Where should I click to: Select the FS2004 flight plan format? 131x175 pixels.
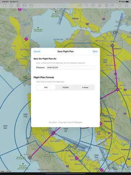(x=65, y=87)
